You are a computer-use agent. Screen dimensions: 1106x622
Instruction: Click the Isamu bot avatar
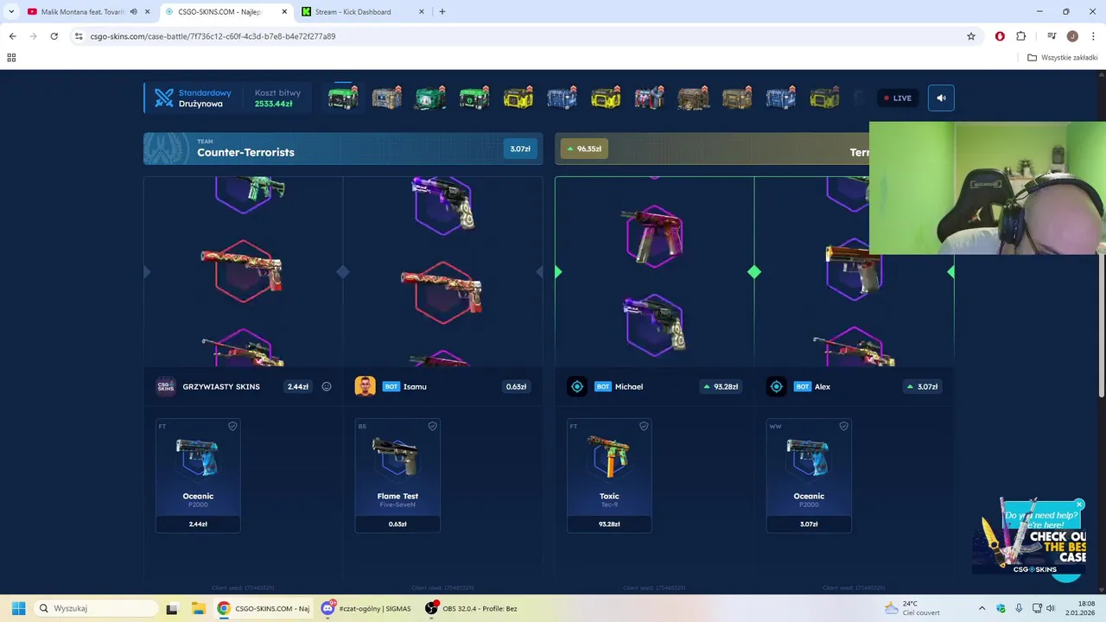click(x=365, y=386)
